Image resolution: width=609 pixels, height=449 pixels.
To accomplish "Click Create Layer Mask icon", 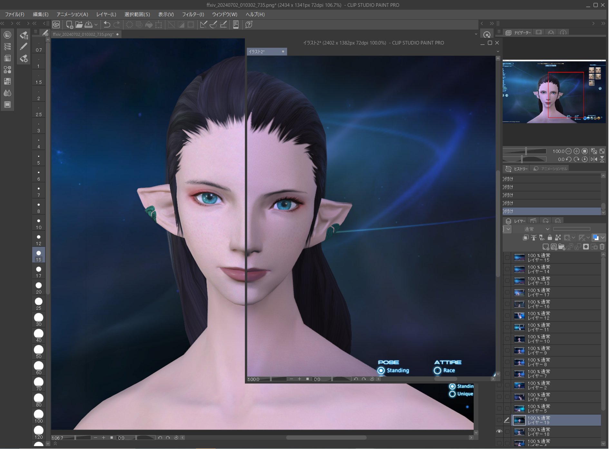I will (586, 247).
